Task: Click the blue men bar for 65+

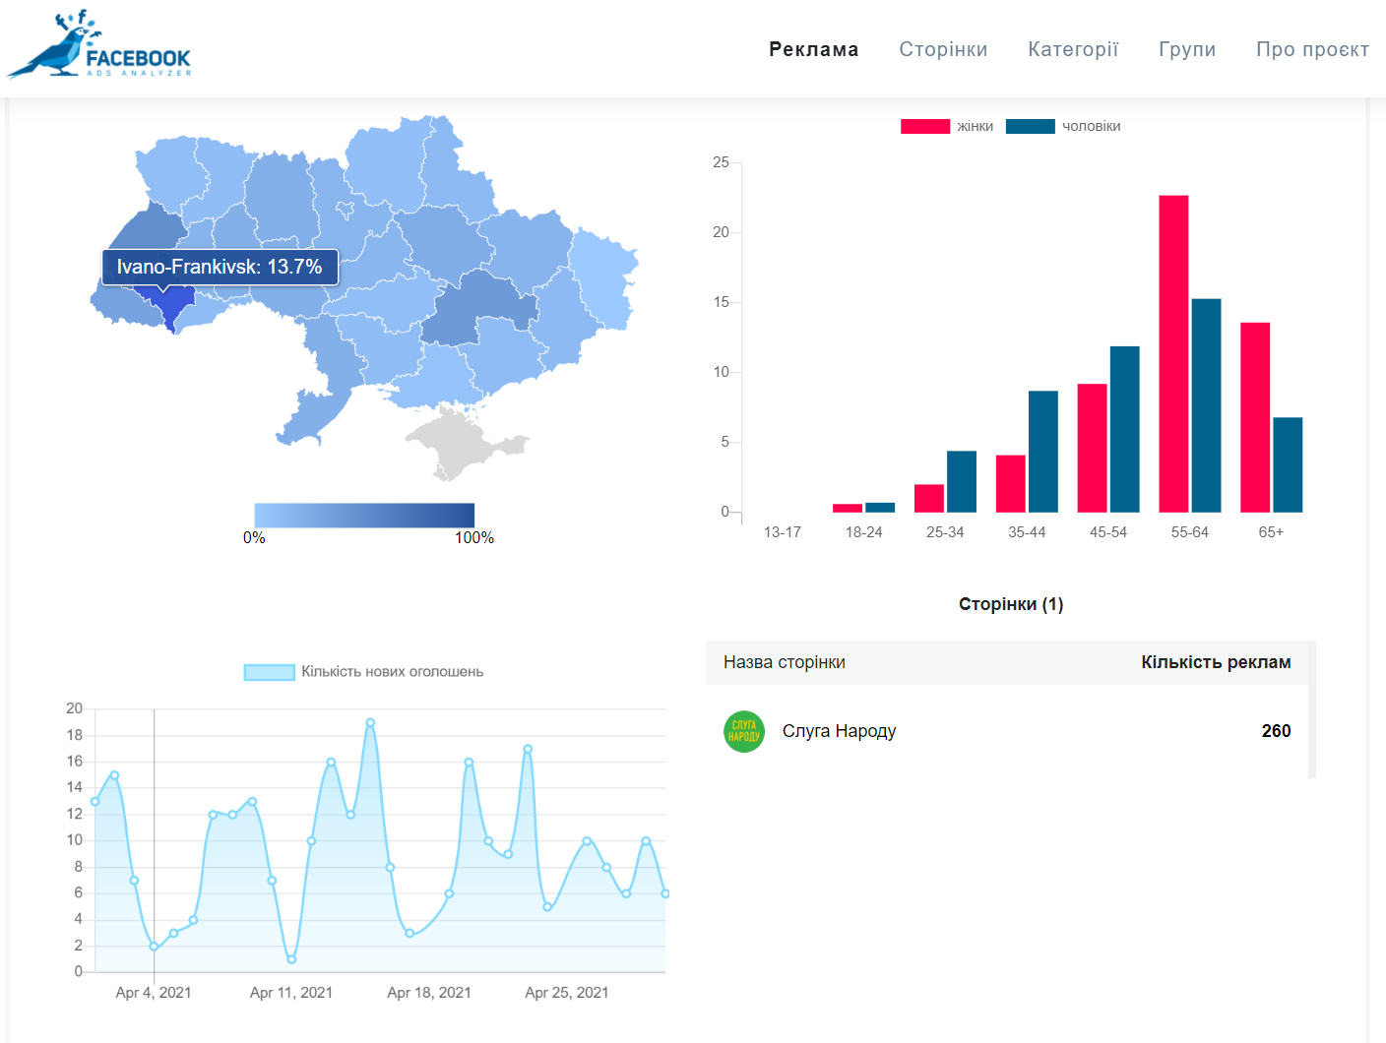Action: (1288, 464)
